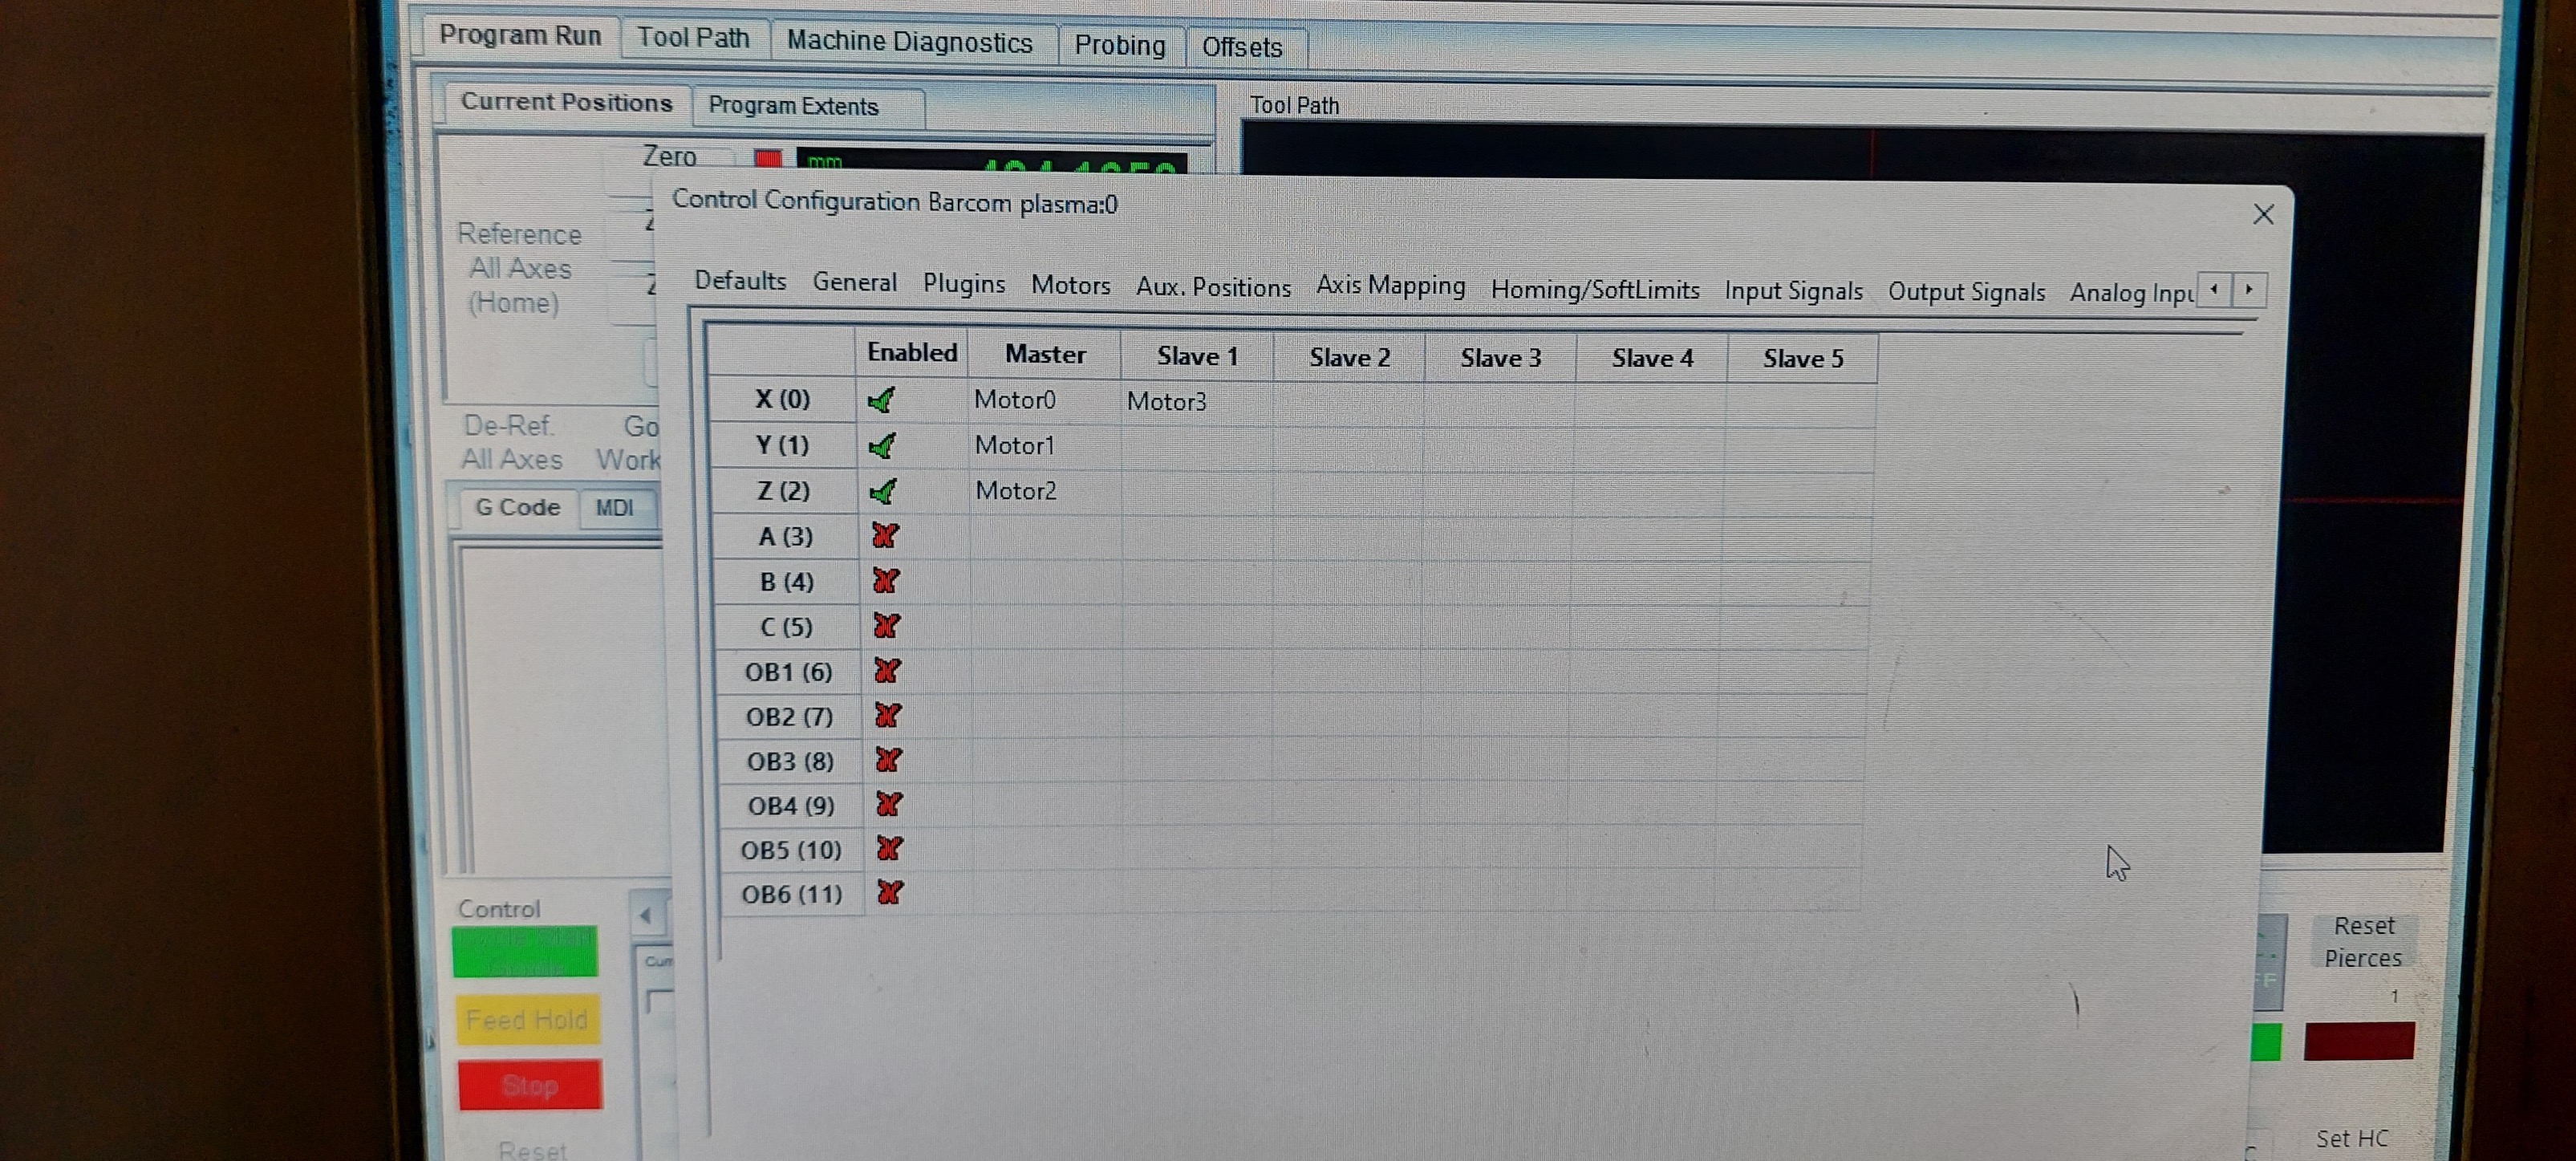Enable the B (4) axis red X
The width and height of the screenshot is (2576, 1161).
(x=885, y=581)
